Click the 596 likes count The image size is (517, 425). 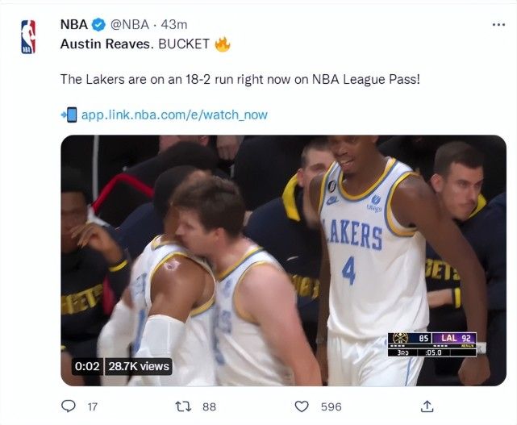(x=331, y=407)
